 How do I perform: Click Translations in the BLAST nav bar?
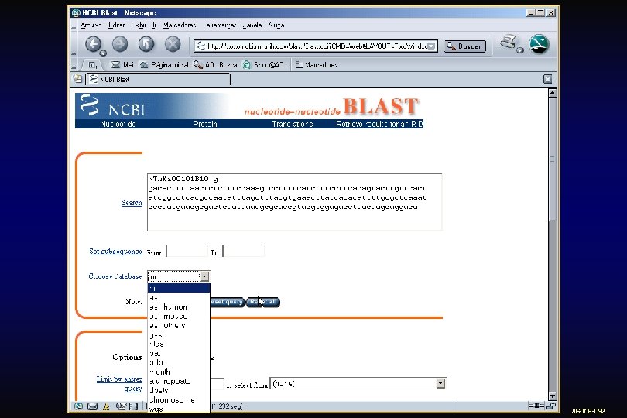tap(293, 124)
